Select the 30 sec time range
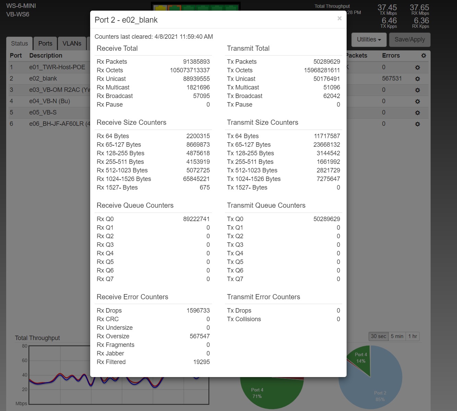The width and height of the screenshot is (457, 411). click(378, 336)
